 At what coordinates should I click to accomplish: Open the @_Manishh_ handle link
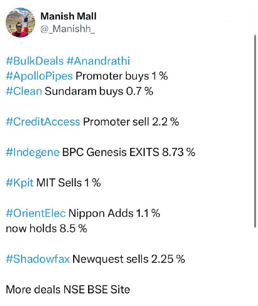click(x=68, y=29)
